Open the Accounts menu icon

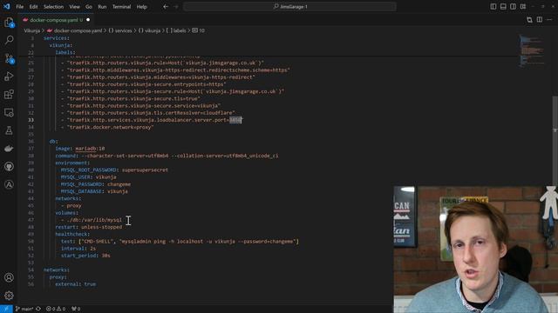click(x=9, y=277)
